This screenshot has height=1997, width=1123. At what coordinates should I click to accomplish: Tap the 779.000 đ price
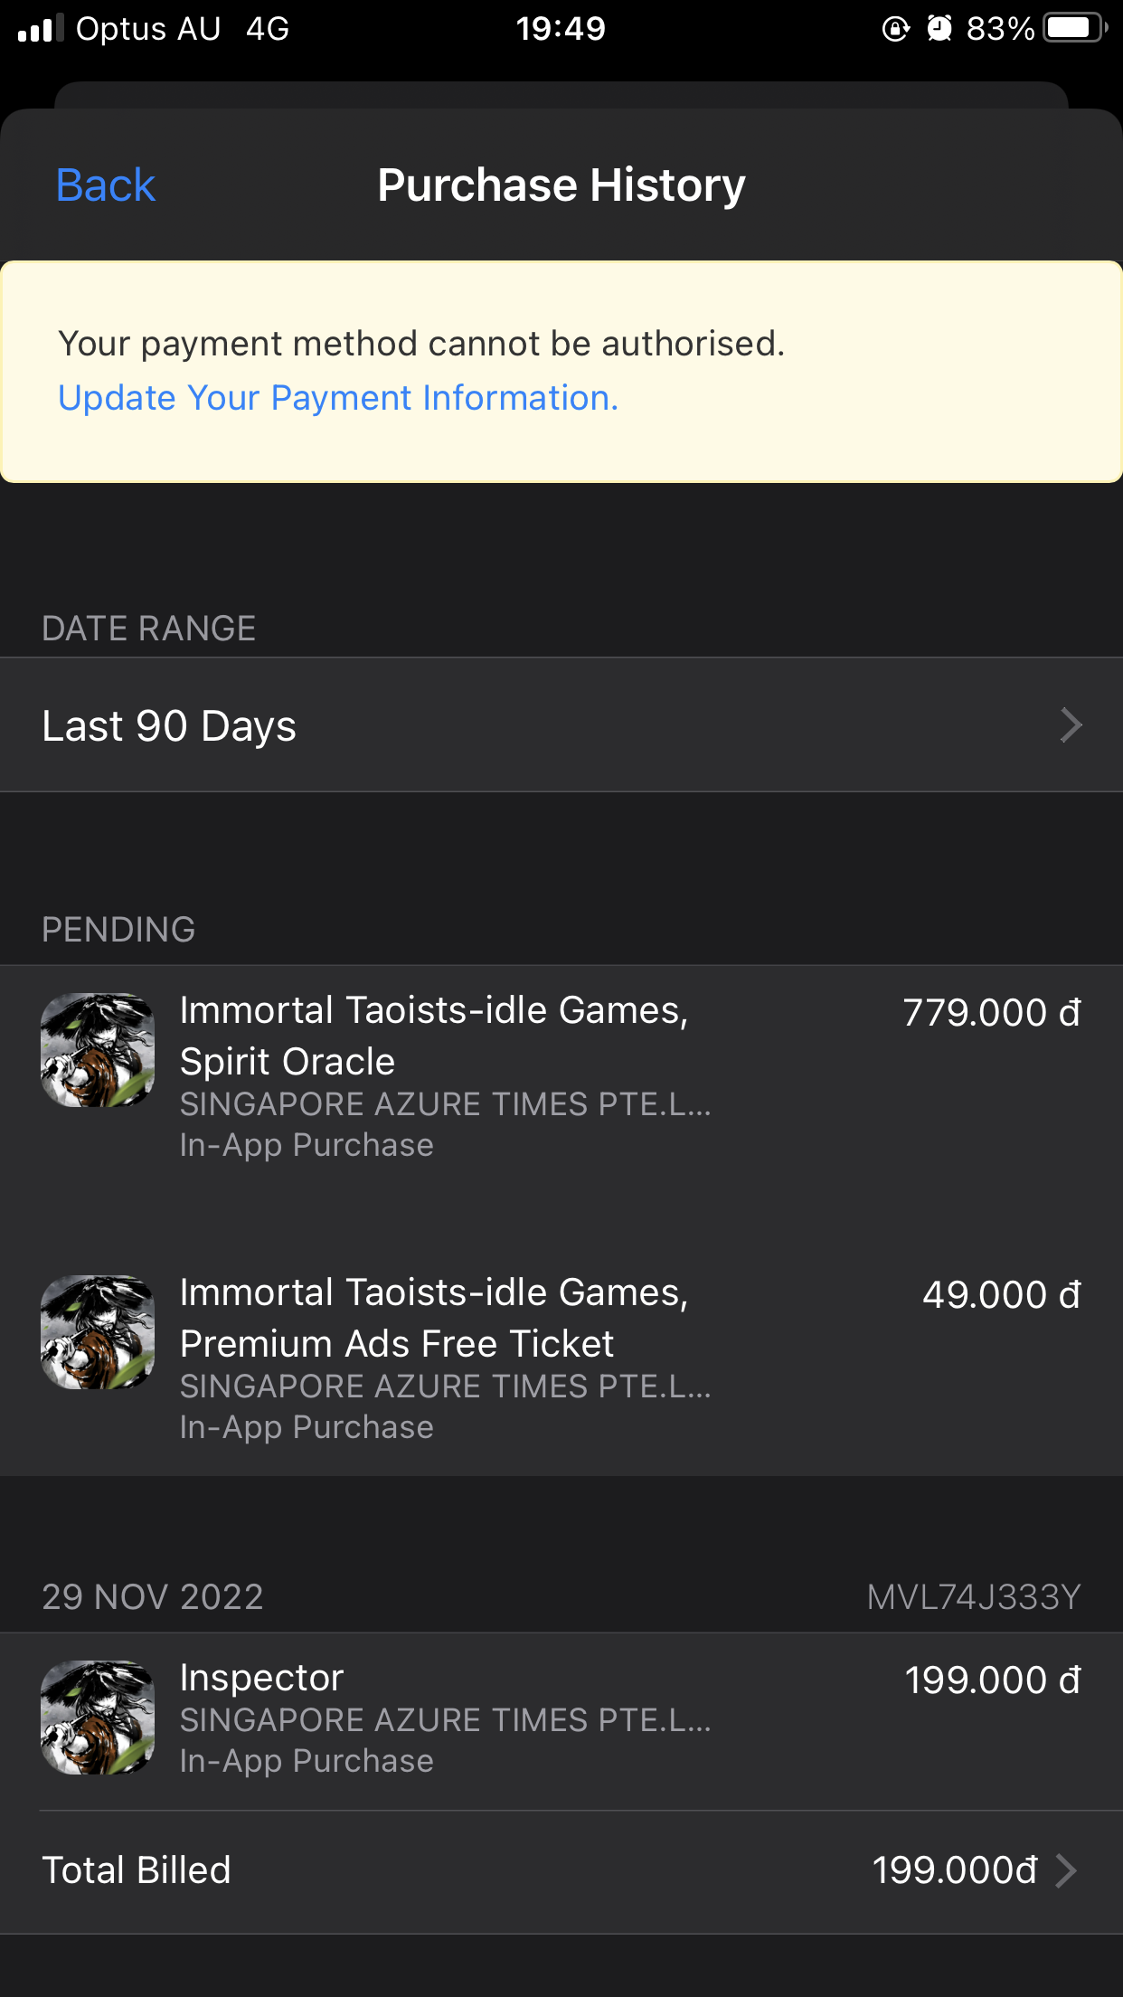click(992, 1013)
